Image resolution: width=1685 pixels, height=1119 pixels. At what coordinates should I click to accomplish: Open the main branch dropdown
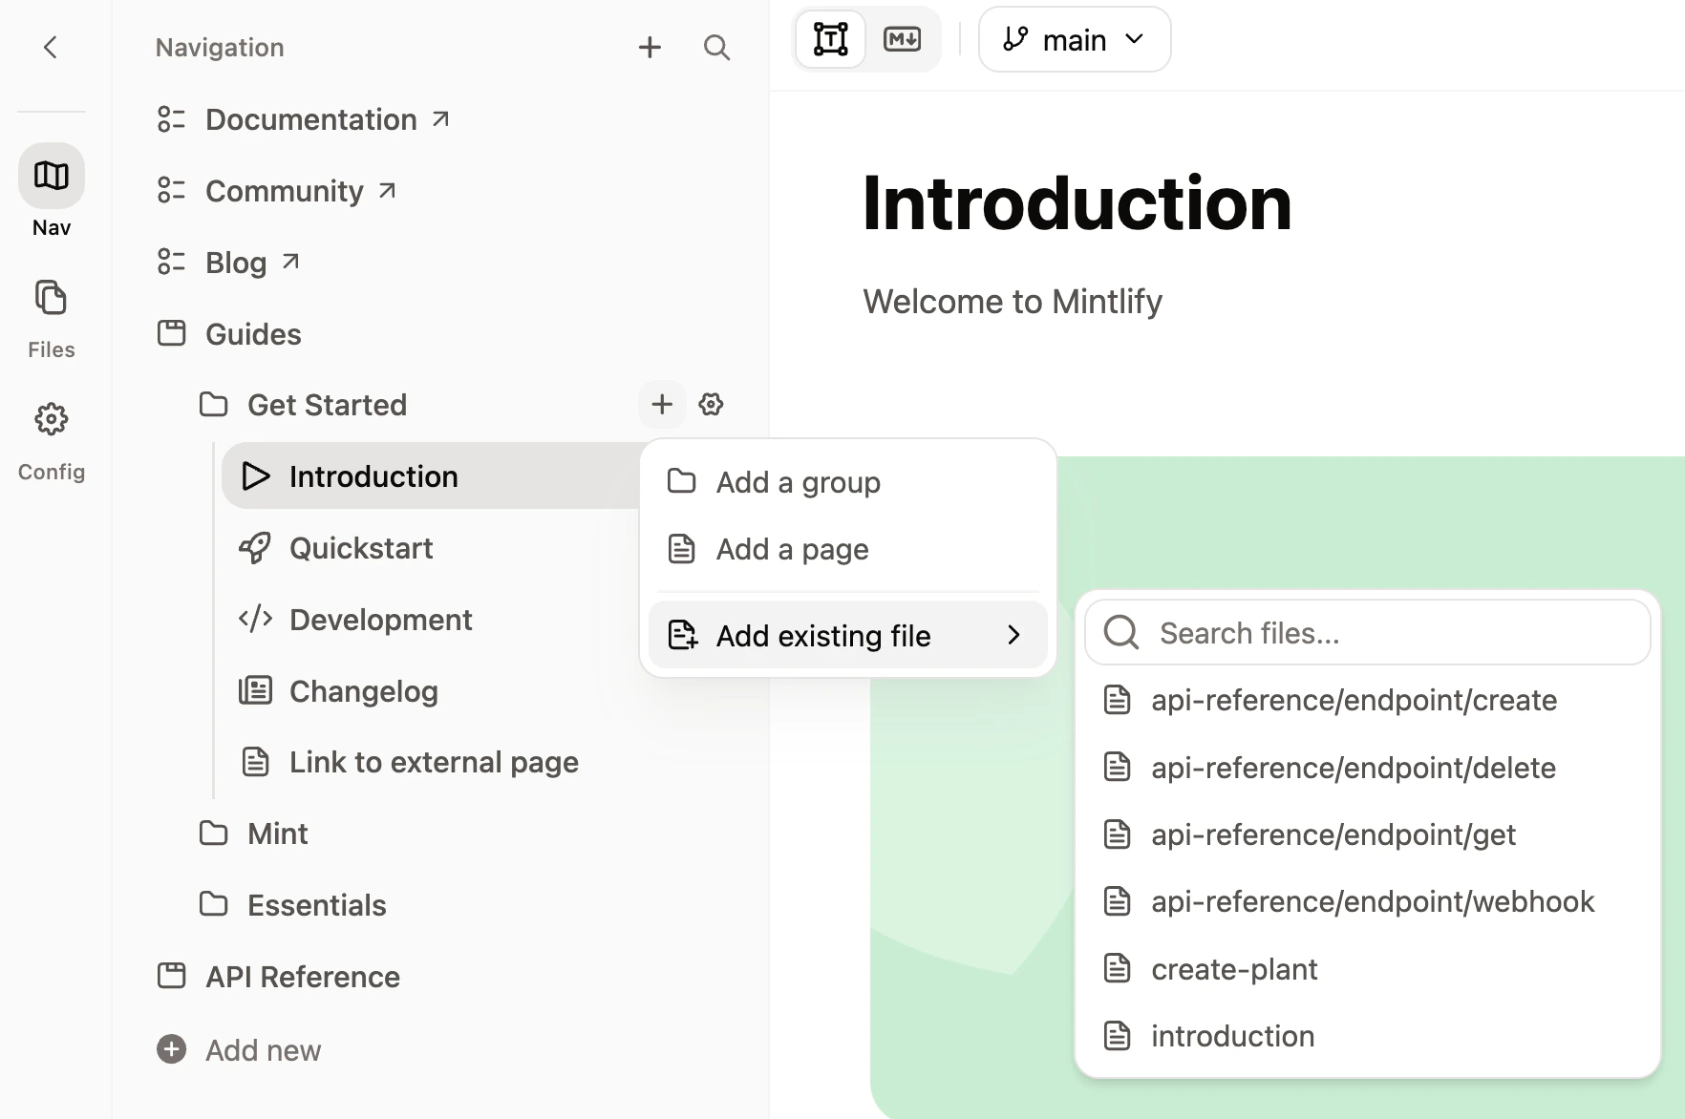tap(1074, 39)
